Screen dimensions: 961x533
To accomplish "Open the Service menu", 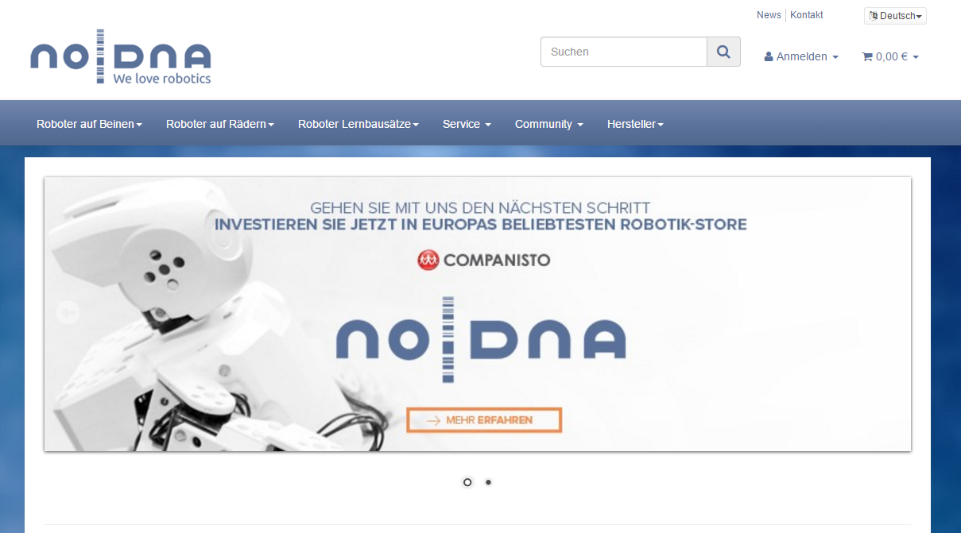I will (x=467, y=124).
